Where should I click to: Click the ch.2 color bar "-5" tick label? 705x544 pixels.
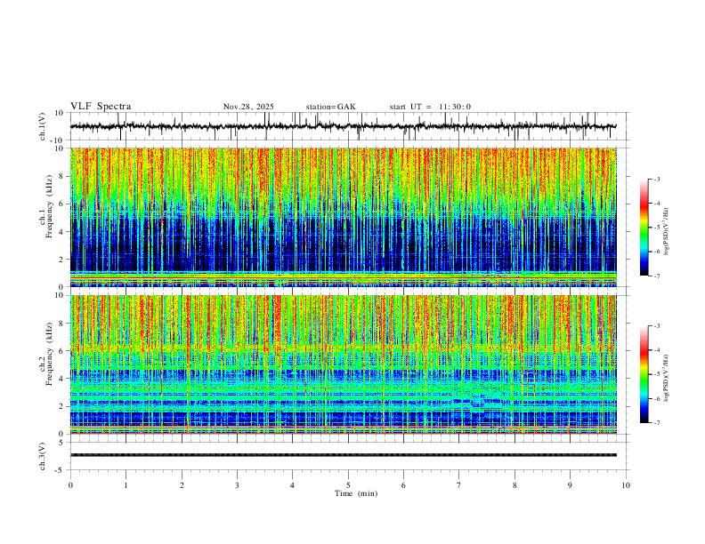click(657, 374)
